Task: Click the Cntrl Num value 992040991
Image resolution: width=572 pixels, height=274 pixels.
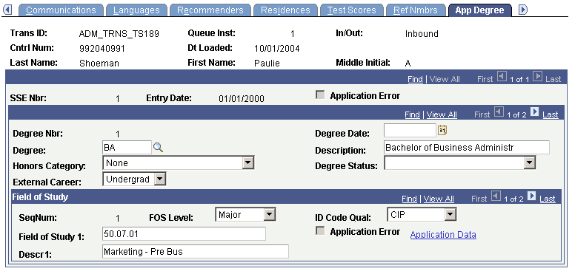Action: [102, 49]
